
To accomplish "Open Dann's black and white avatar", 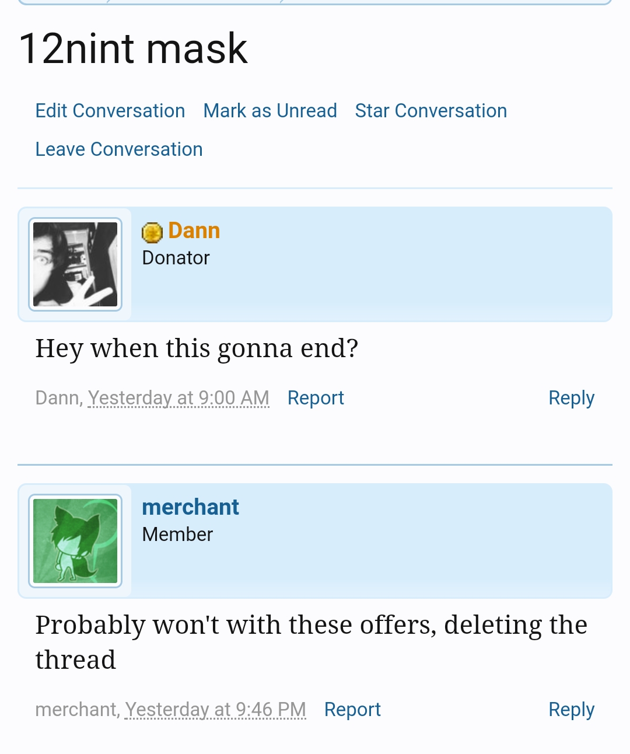I will 75,264.
